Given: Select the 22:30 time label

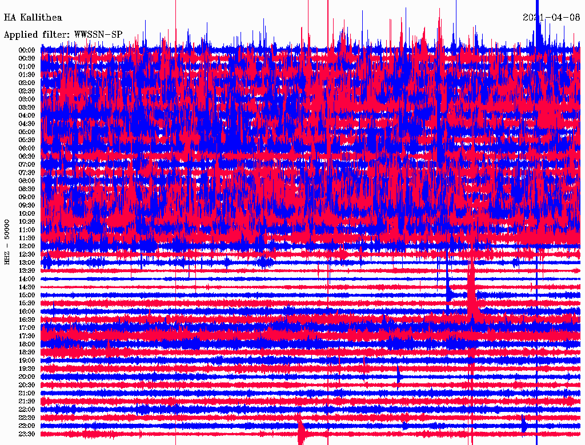Looking at the screenshot, I should pyautogui.click(x=27, y=418).
